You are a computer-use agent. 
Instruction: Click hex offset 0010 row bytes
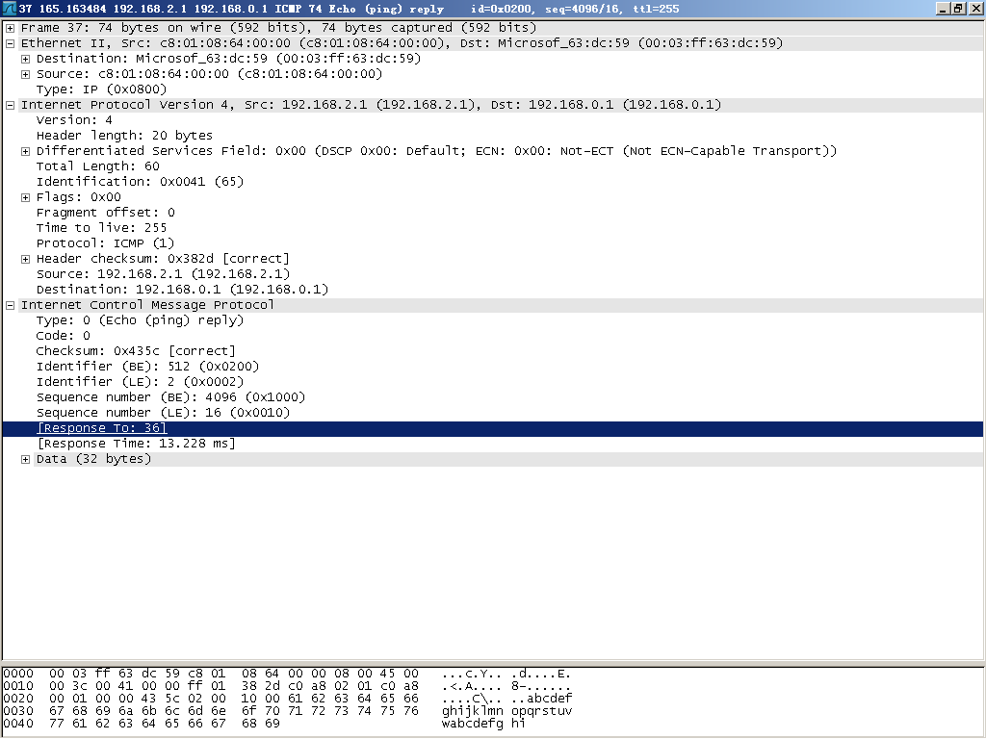click(x=233, y=686)
